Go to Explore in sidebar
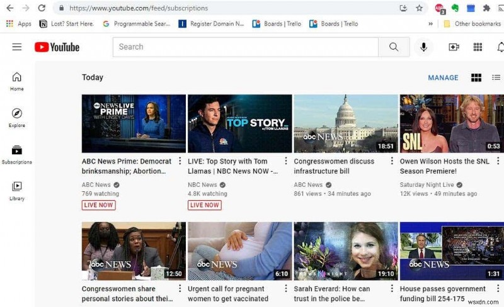Viewport: 504px width, 307px height. (x=17, y=118)
